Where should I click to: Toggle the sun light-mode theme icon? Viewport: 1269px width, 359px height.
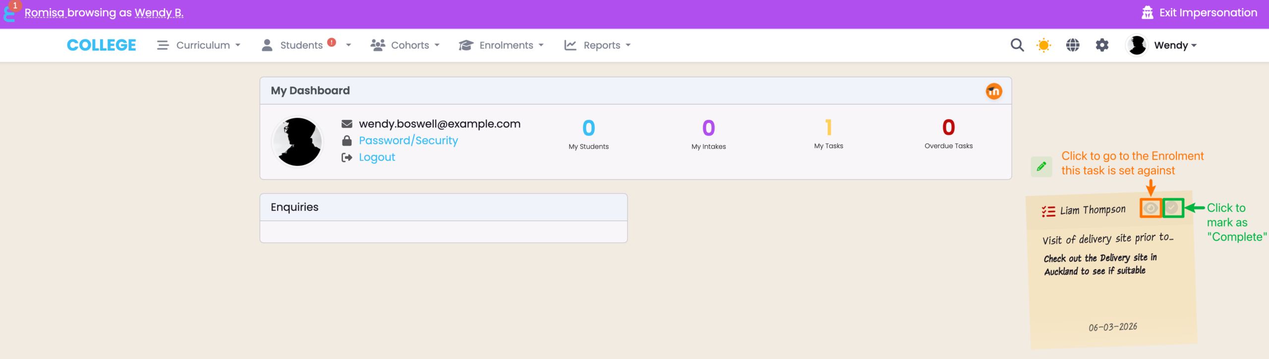click(1043, 45)
